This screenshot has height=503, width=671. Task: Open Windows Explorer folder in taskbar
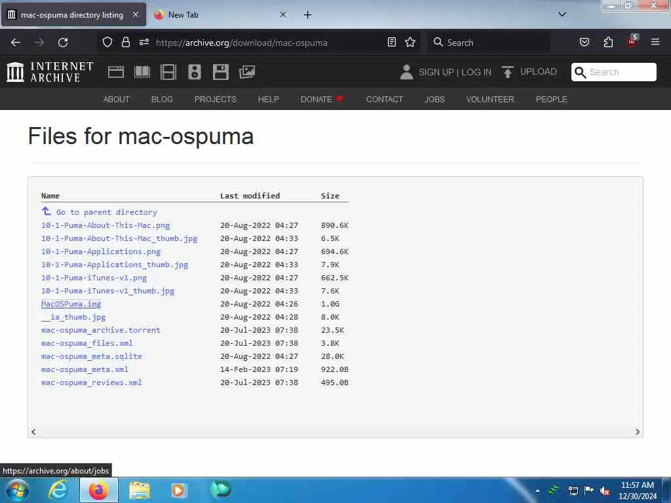point(140,490)
